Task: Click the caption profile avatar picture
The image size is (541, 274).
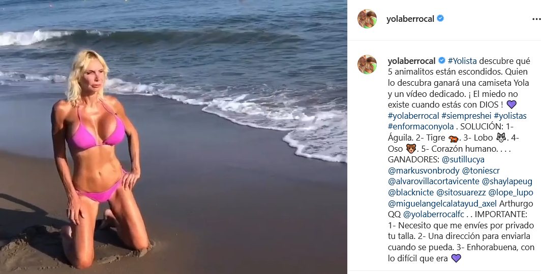Action: click(367, 64)
